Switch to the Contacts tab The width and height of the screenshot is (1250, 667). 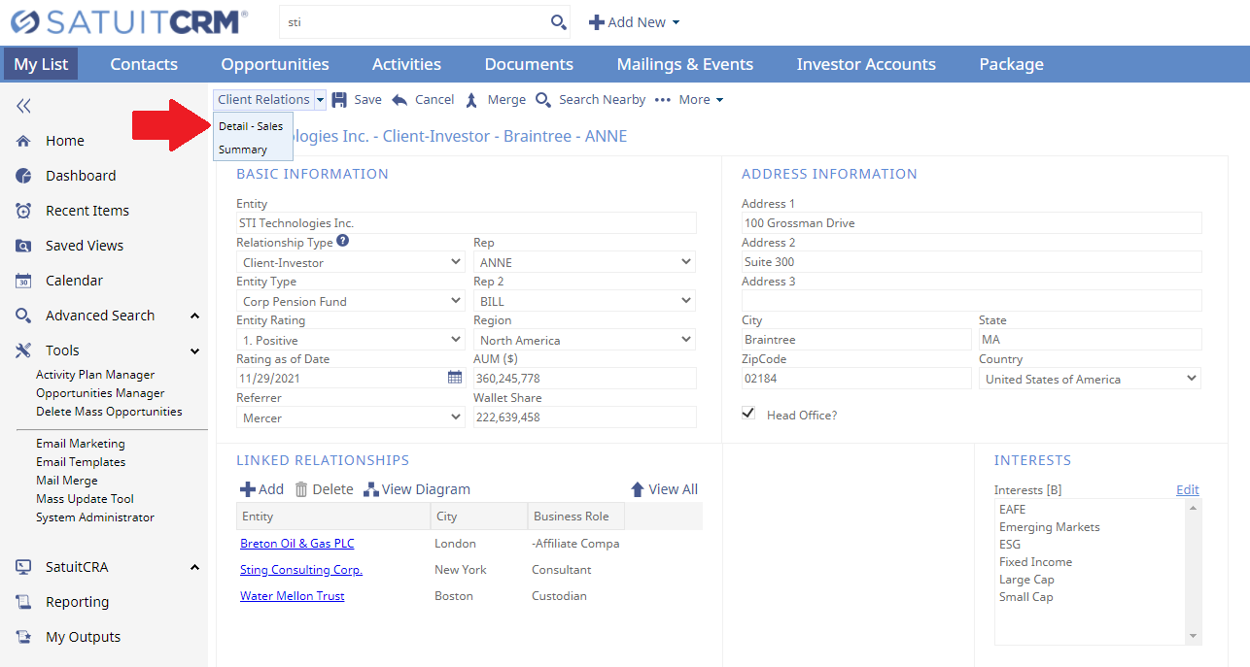144,64
